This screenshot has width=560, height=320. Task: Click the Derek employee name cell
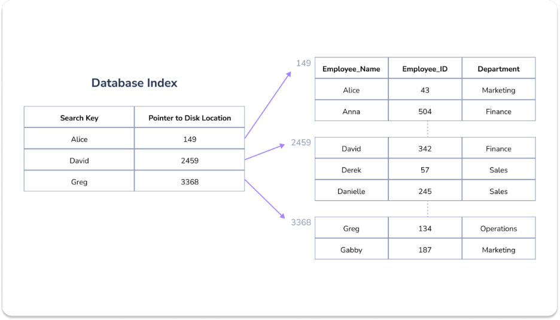tap(351, 170)
